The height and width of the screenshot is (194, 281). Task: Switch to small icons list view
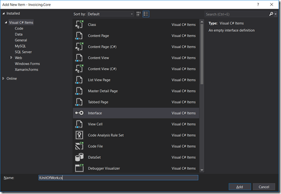point(146,14)
